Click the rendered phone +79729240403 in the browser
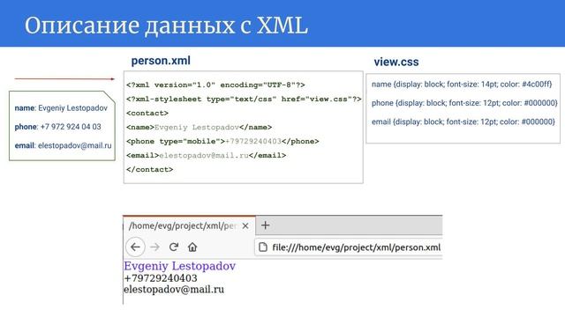Screen dimensions: 565x317 (x=161, y=278)
